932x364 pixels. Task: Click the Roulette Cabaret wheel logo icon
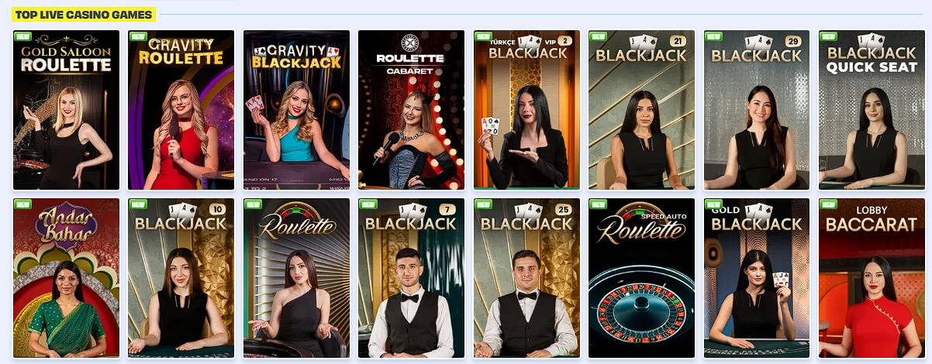pyautogui.click(x=411, y=43)
